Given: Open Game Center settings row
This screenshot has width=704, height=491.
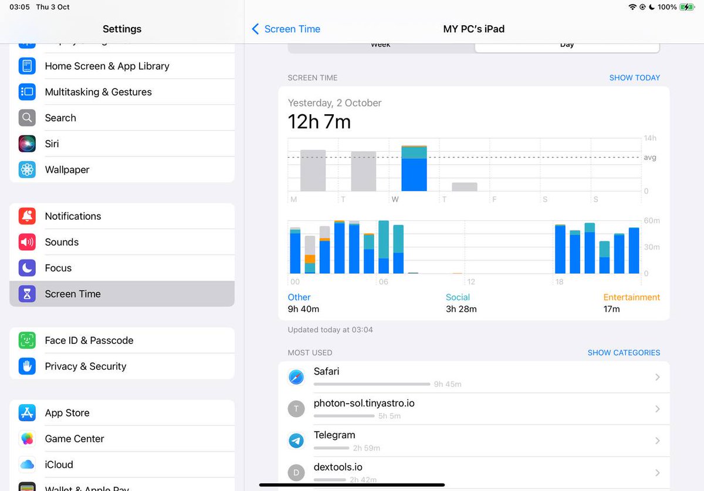Looking at the screenshot, I should (122, 439).
